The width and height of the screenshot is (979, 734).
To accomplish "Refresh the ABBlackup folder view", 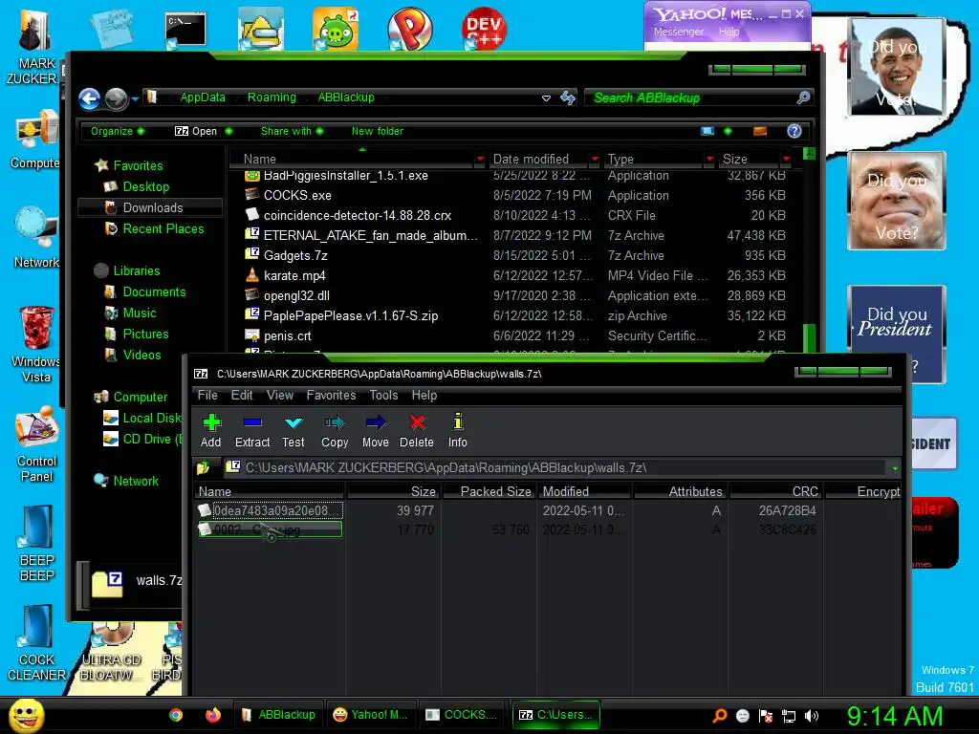I will 568,98.
